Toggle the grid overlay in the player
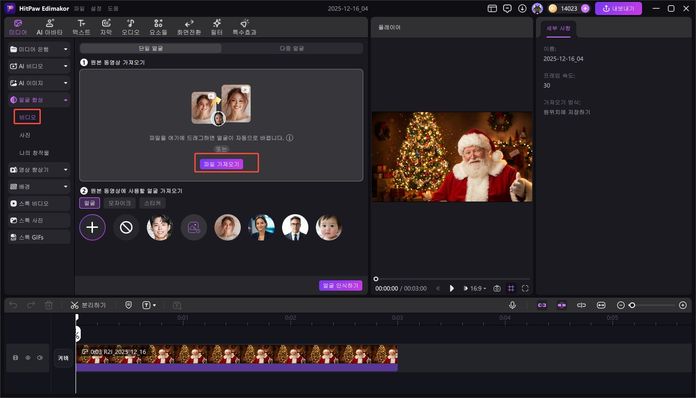The image size is (696, 398). [511, 288]
